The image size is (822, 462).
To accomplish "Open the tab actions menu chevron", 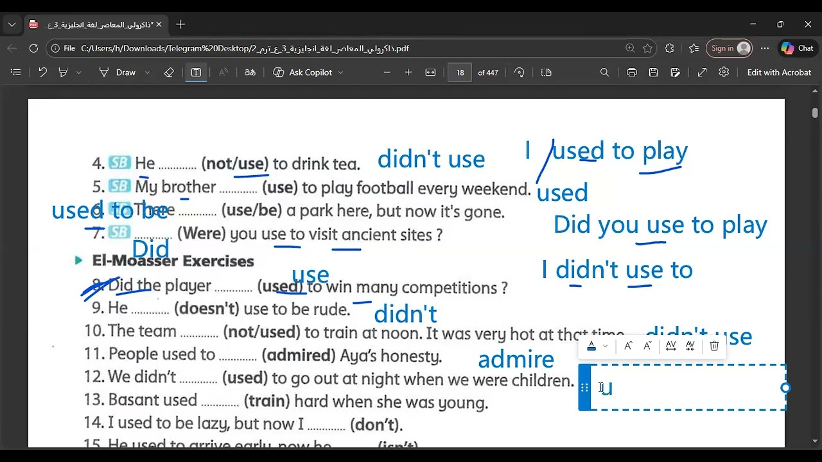I will click(x=12, y=24).
